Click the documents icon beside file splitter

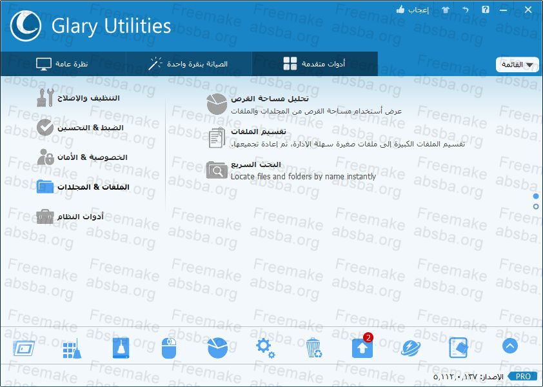click(217, 137)
